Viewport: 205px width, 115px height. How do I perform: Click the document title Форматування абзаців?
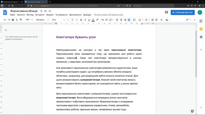click(24, 11)
